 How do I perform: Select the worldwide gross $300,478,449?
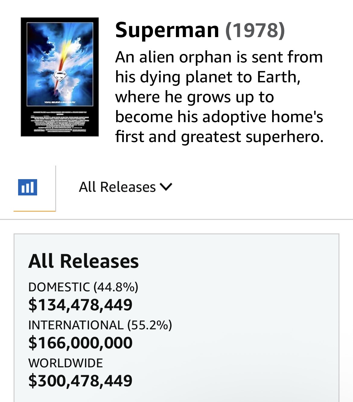pos(80,381)
